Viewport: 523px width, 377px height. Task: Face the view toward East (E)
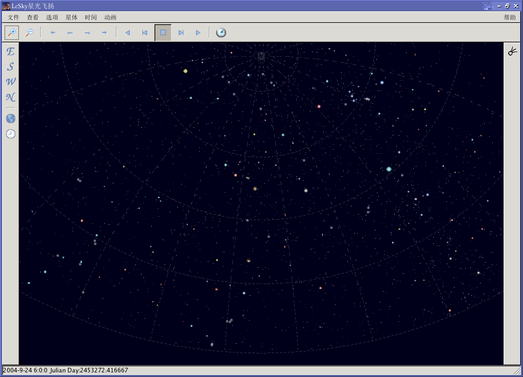tap(10, 52)
